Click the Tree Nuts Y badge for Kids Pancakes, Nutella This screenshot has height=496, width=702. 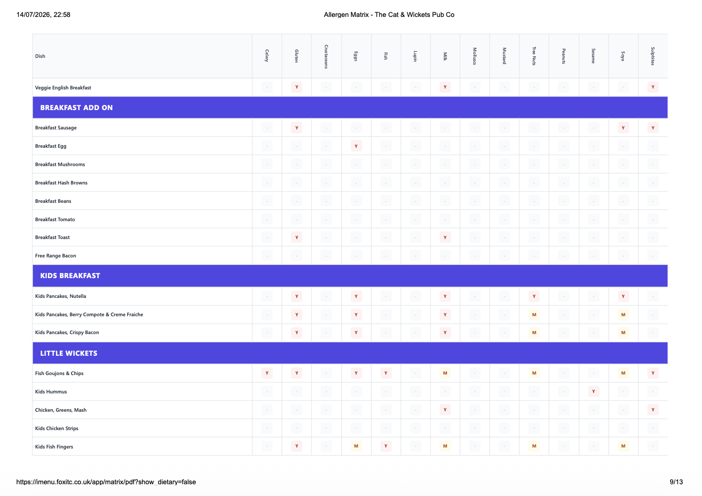[534, 296]
